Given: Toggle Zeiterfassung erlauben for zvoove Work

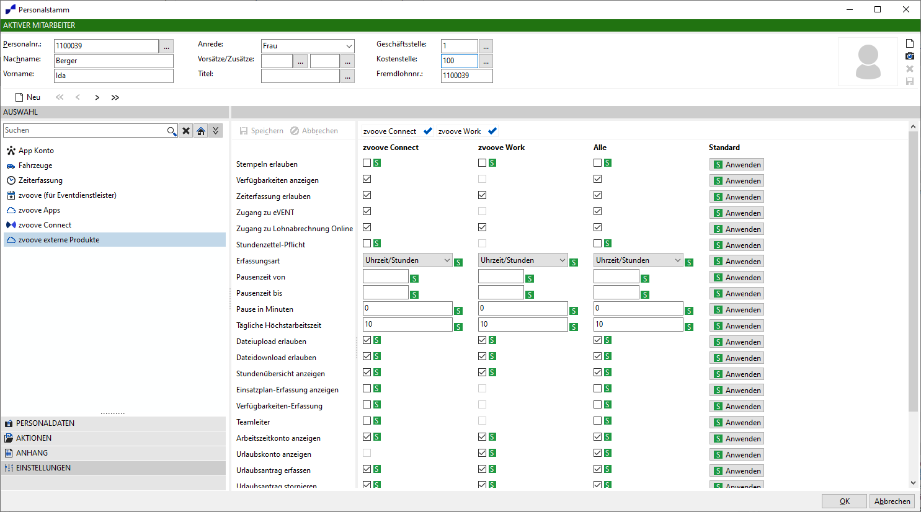Looking at the screenshot, I should [x=483, y=195].
